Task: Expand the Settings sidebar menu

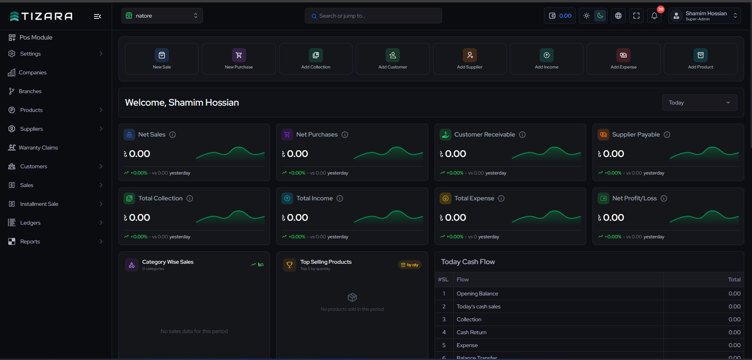Action: [56, 54]
